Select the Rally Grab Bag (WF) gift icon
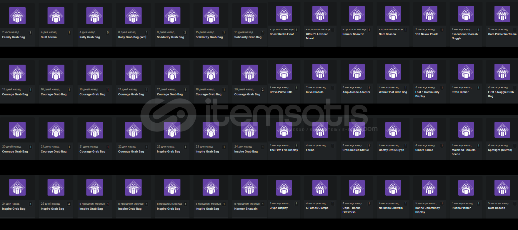The height and width of the screenshot is (230, 518). tap(133, 16)
